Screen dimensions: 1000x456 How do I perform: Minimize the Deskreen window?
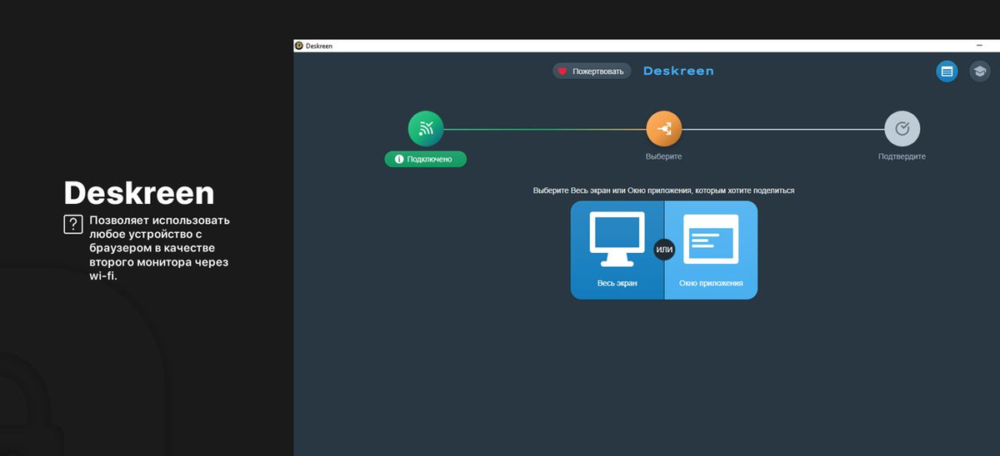(x=979, y=46)
